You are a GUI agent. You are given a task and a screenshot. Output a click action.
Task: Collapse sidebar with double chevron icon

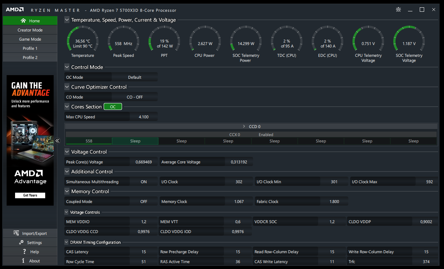point(57,141)
